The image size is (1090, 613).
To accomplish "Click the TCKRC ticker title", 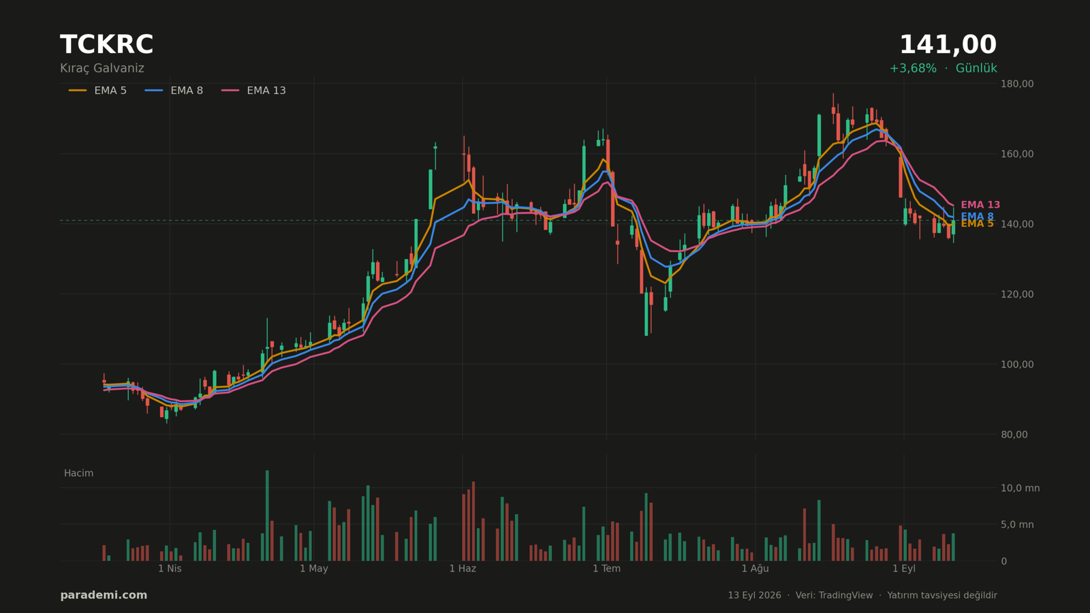I will [107, 45].
